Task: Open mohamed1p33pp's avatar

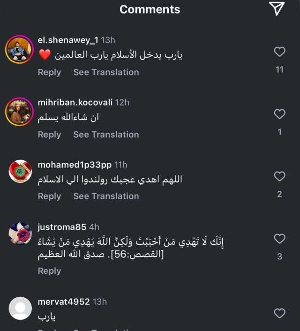Action: click(20, 171)
